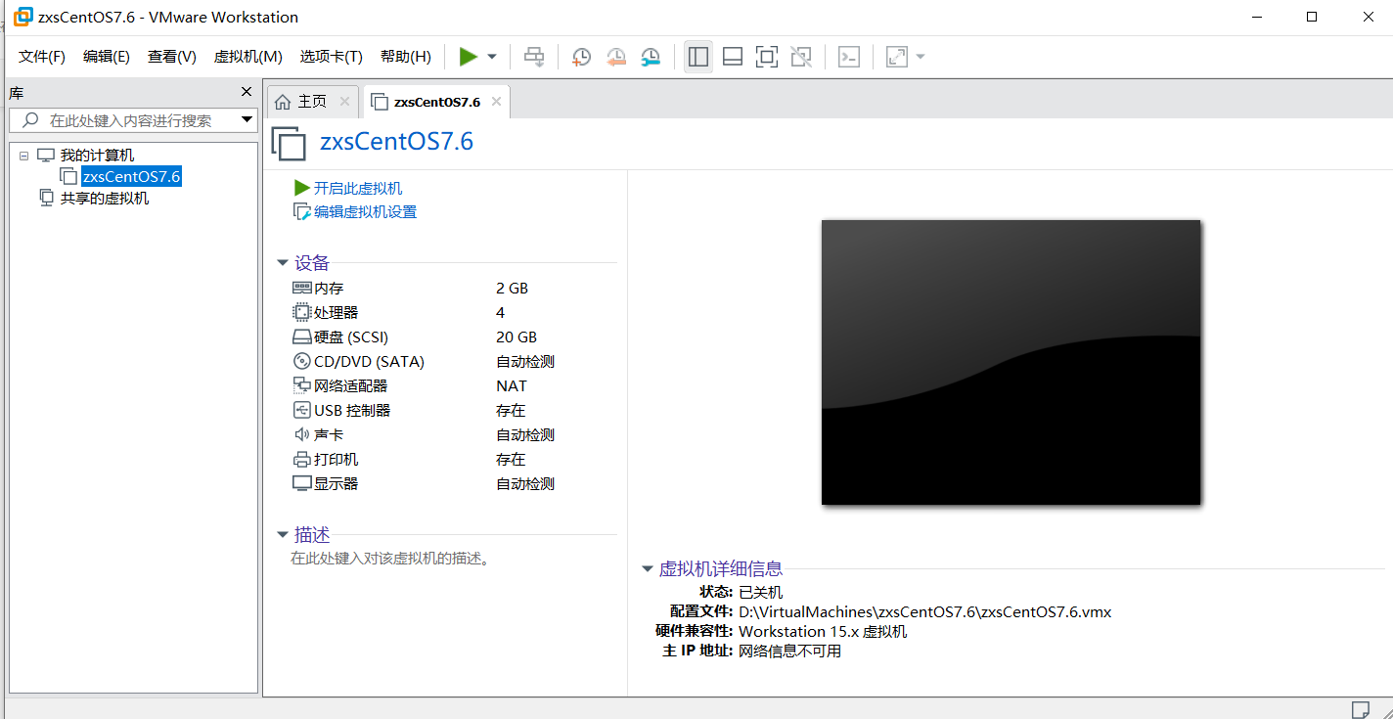Toggle the library sidebar view icon
Screen dimensions: 1393x719
click(x=698, y=57)
